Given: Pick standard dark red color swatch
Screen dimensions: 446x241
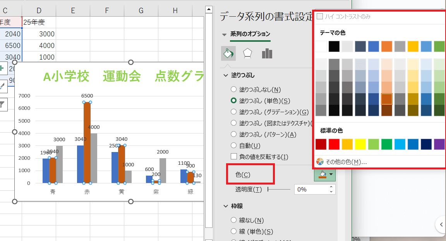Looking at the screenshot, I should pyautogui.click(x=321, y=144).
